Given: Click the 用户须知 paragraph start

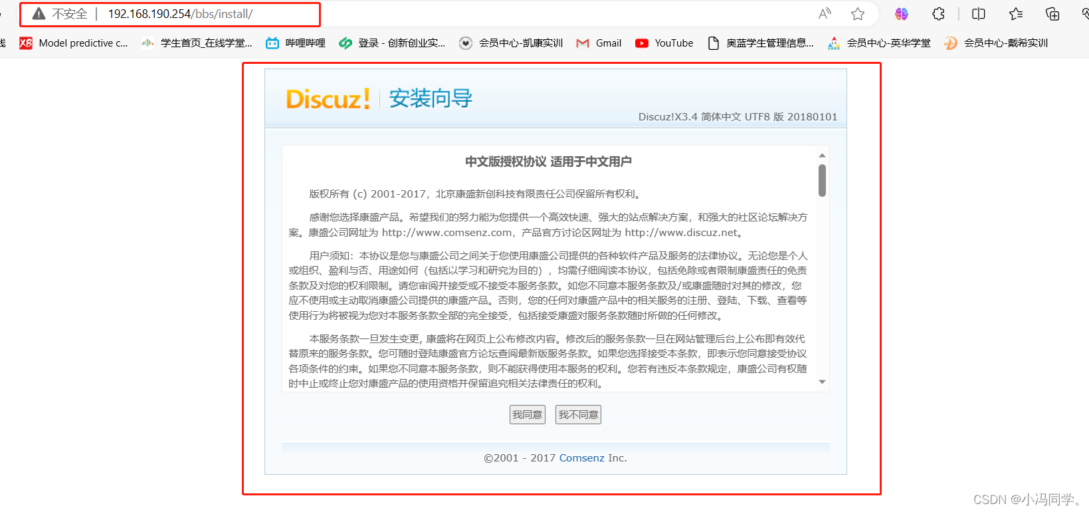Looking at the screenshot, I should click(329, 256).
